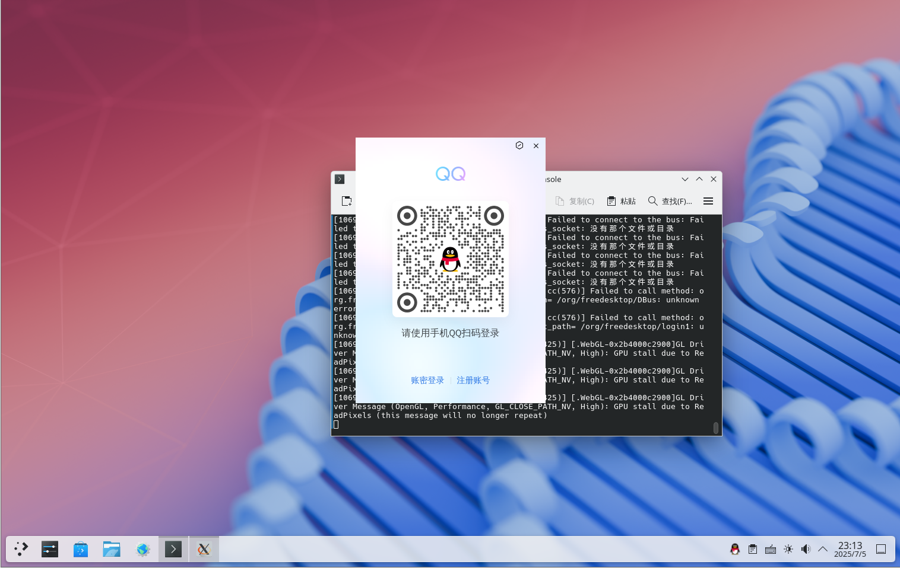Screen dimensions: 900x568
Task: Open the volume control tray icon
Action: point(806,549)
